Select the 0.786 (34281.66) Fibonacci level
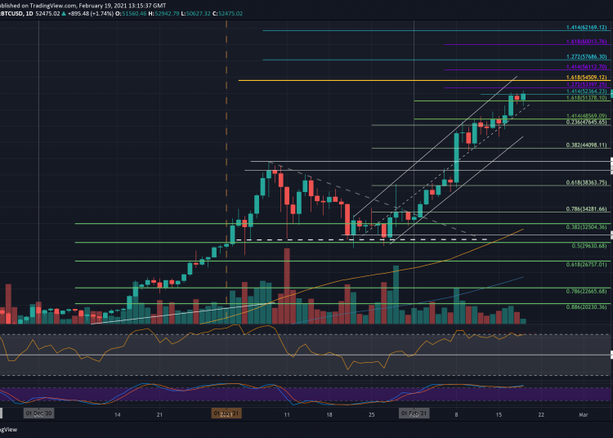The image size is (613, 438). 587,209
